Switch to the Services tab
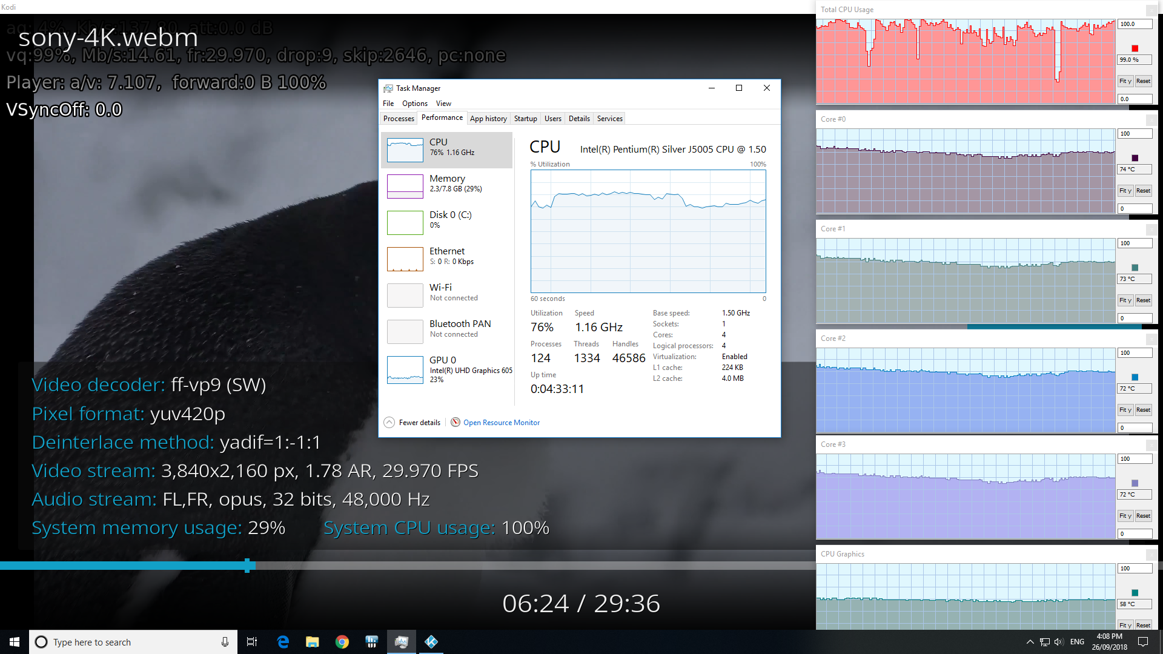 (x=610, y=119)
